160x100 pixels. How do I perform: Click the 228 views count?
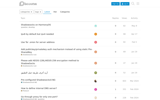click(124, 98)
